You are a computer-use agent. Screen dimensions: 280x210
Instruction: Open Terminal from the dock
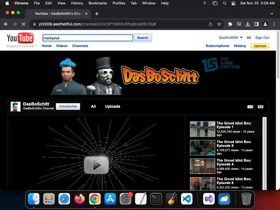point(156,199)
